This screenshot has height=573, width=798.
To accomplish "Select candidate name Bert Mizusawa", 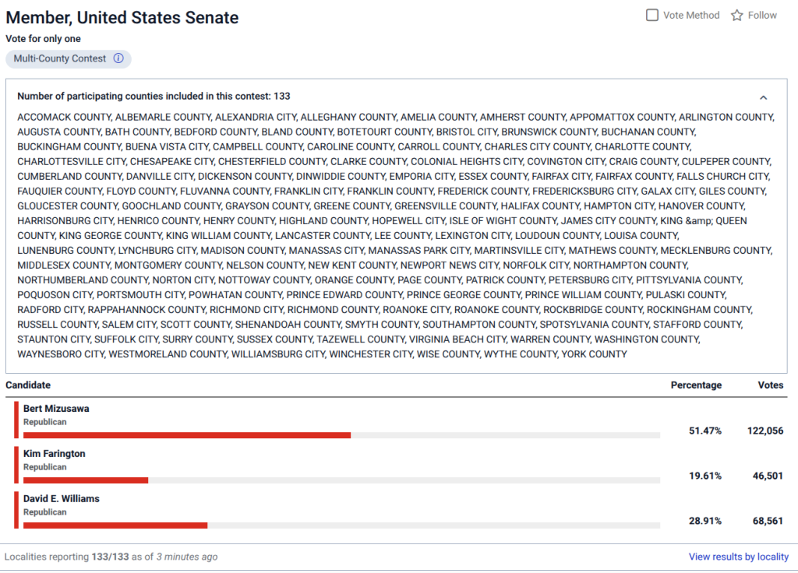I will click(56, 409).
